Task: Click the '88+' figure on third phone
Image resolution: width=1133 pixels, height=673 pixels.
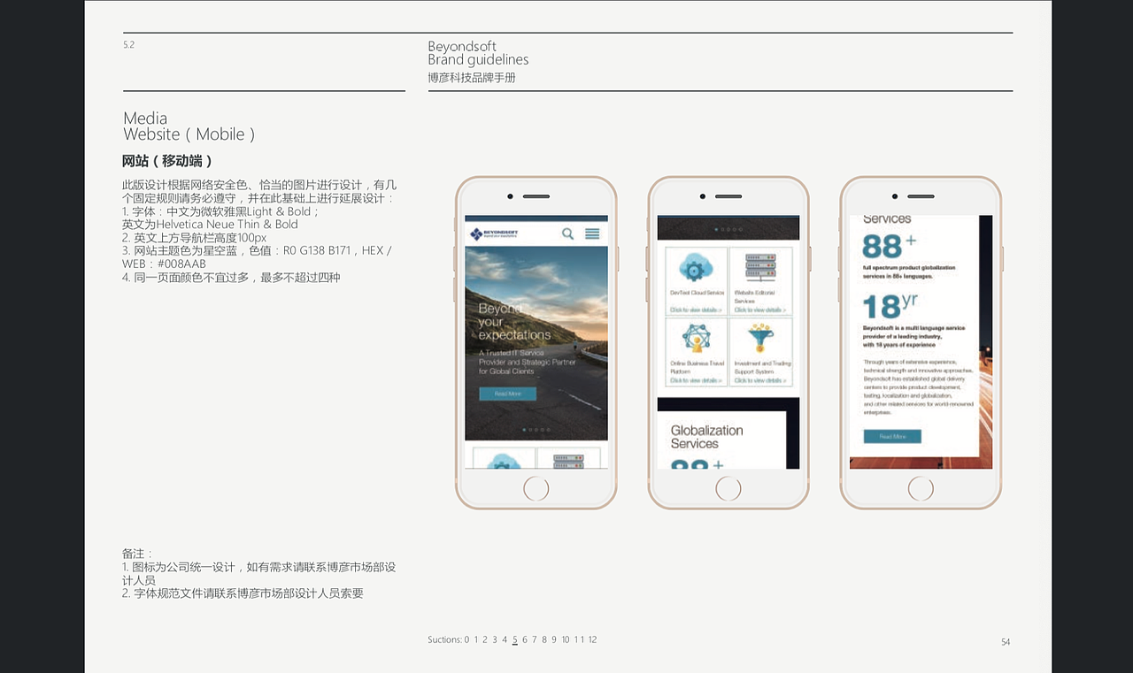Action: (x=890, y=246)
